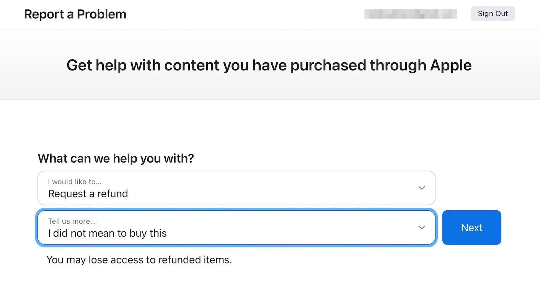Open the "Tell us more..." dropdown
This screenshot has height=306, width=540.
(236, 228)
